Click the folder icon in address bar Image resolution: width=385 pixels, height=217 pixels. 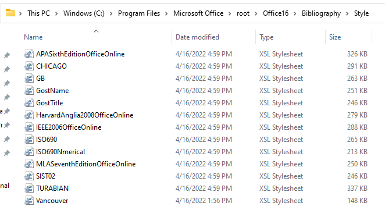coord(10,13)
